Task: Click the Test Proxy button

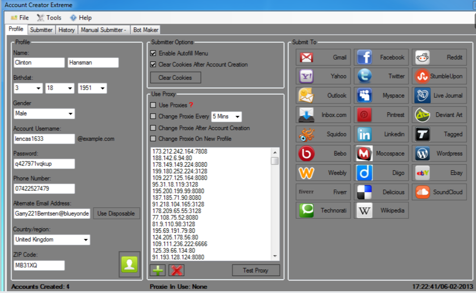Action: [x=256, y=270]
